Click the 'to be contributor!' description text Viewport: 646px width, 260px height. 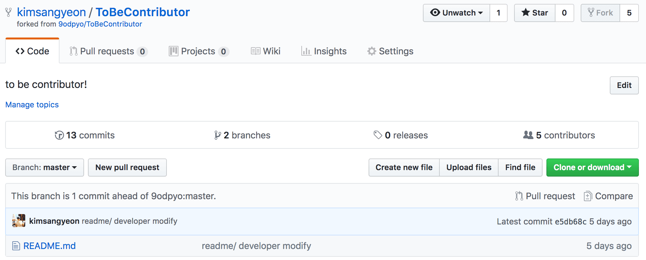pos(46,84)
